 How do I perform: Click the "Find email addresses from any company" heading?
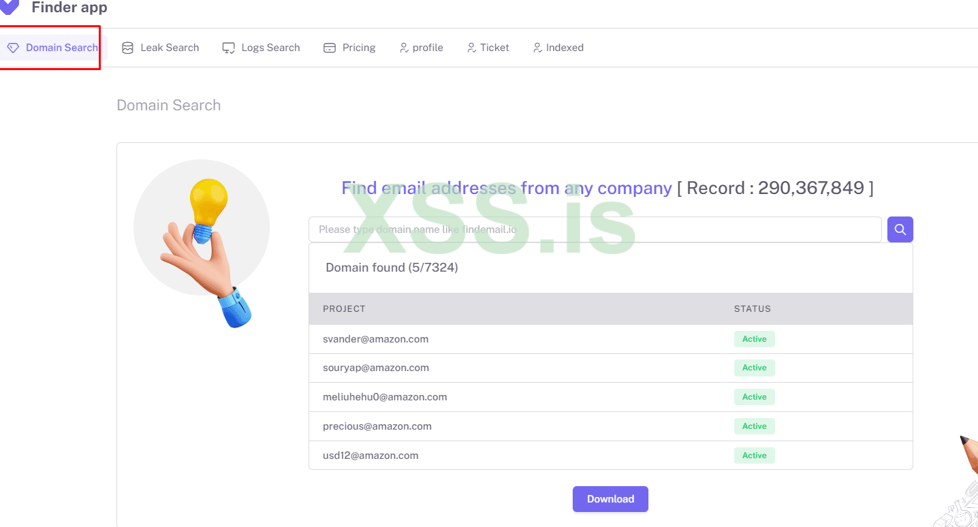tap(507, 188)
